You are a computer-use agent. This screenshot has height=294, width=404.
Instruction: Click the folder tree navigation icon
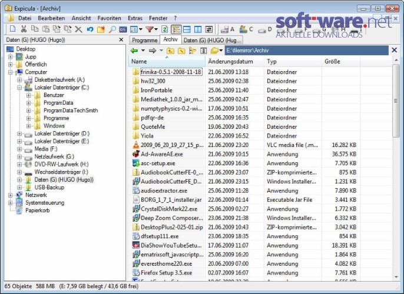(x=193, y=51)
